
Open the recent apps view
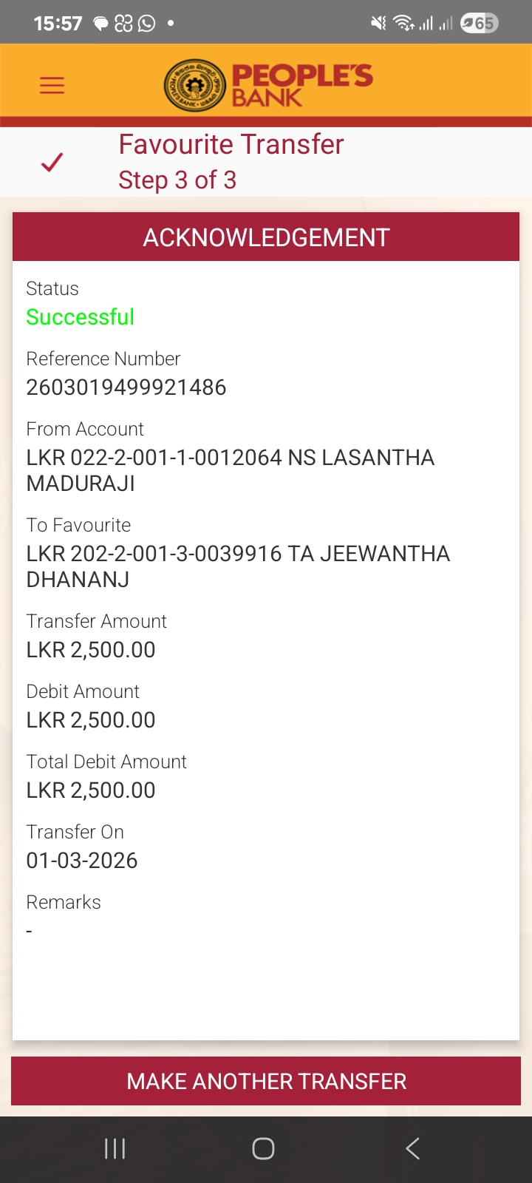point(115,1148)
